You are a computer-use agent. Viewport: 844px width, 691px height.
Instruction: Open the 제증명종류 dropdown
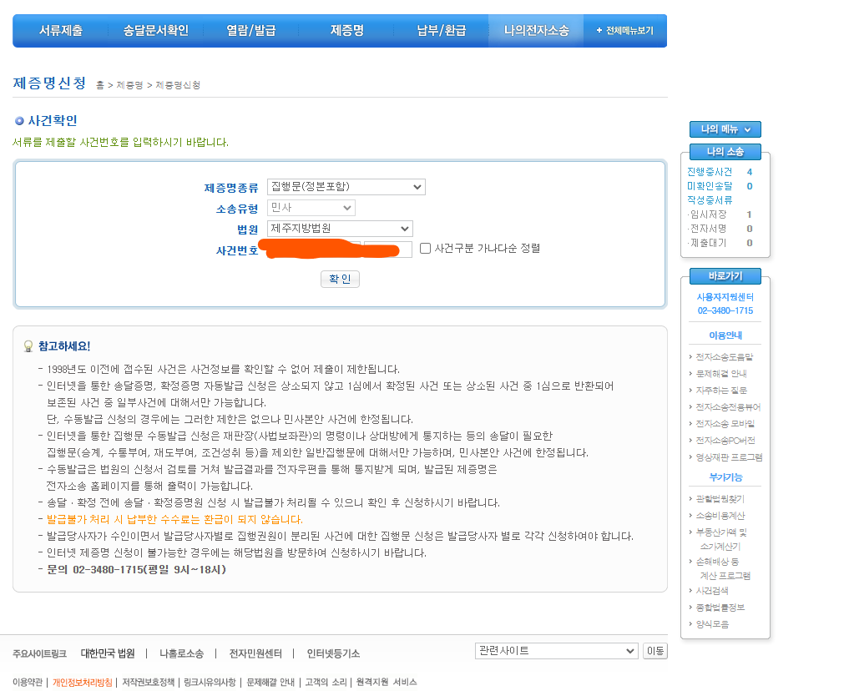(x=346, y=187)
